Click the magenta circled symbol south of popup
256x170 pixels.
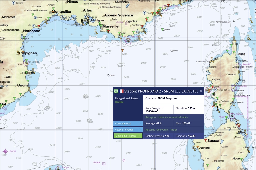[124, 160]
